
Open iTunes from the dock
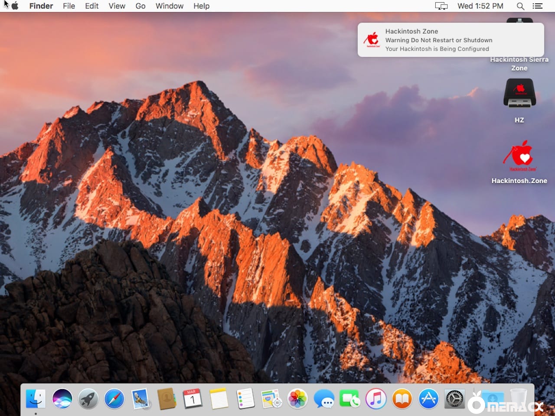pyautogui.click(x=376, y=399)
